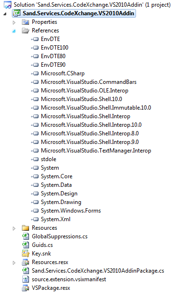The height and width of the screenshot is (296, 175).
Task: Collapse the project node arrow
Action: (5, 14)
